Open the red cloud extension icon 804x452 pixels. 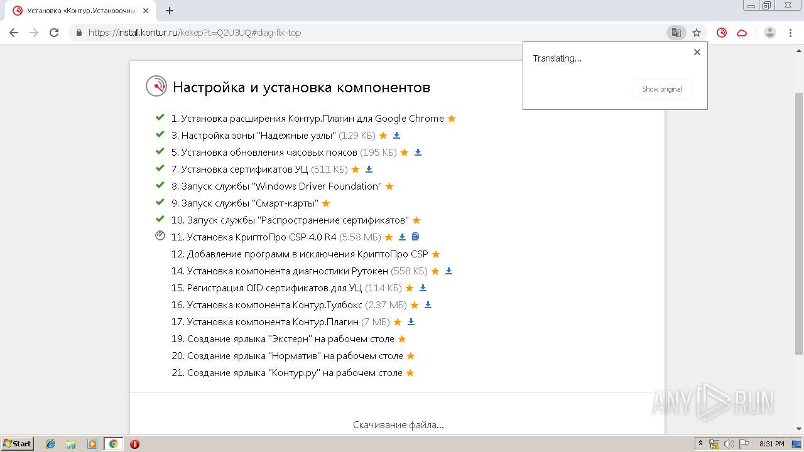click(x=742, y=33)
